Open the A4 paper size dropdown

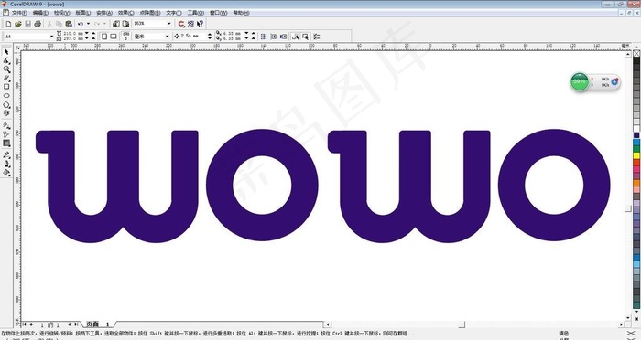(51, 37)
